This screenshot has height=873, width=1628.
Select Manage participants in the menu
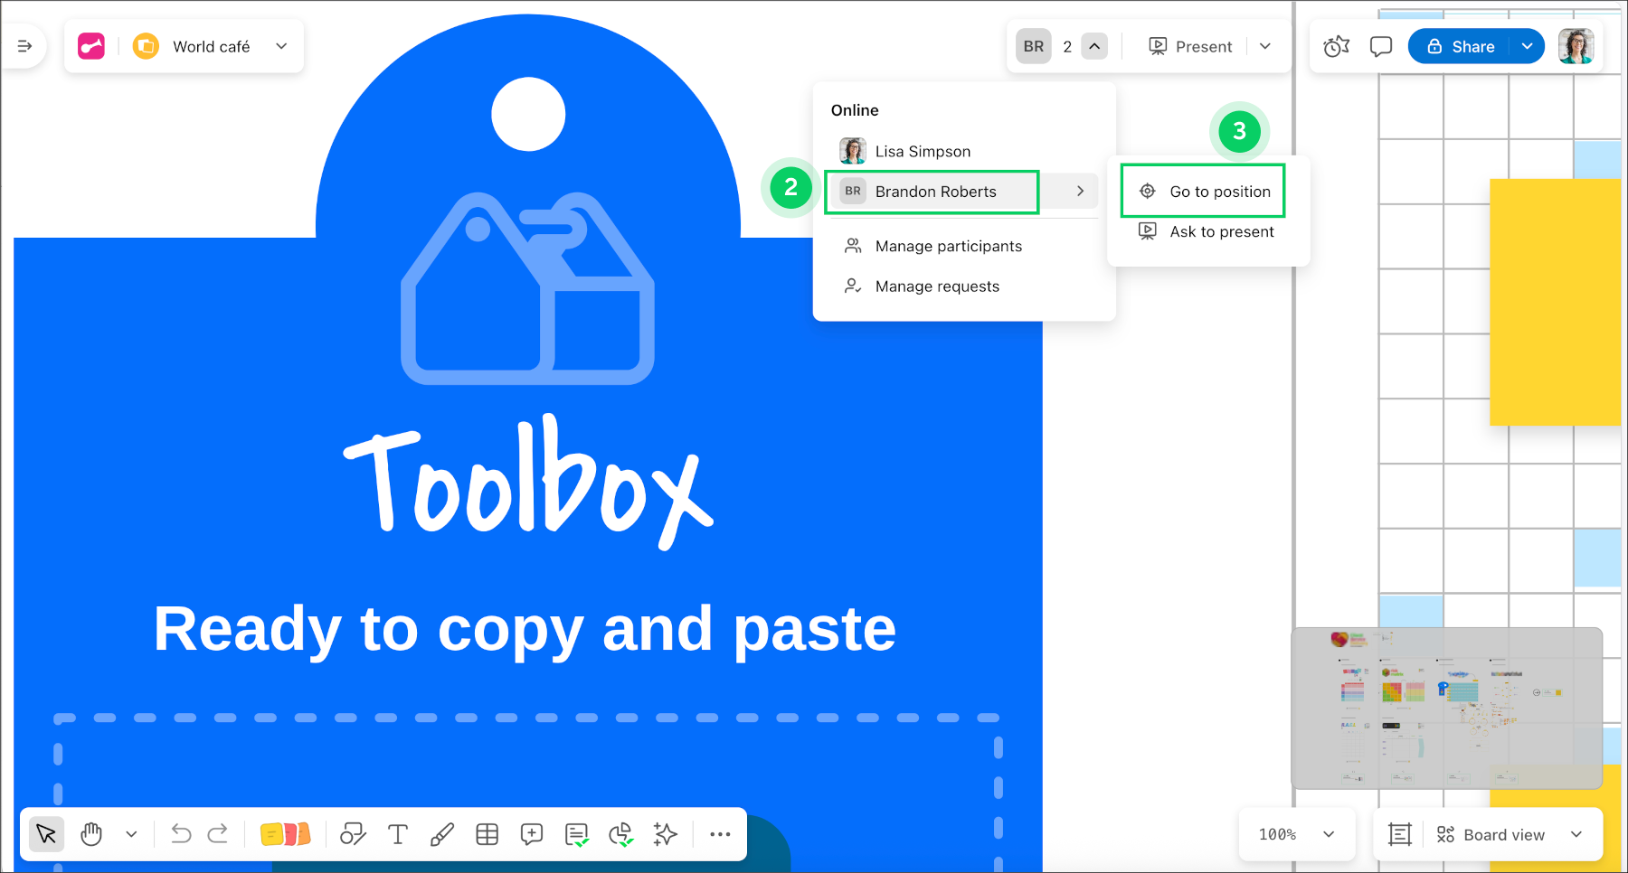pyautogui.click(x=948, y=246)
